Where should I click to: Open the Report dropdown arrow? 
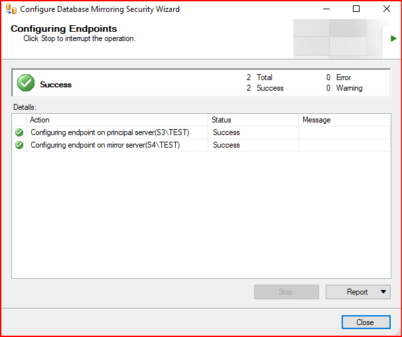pyautogui.click(x=383, y=292)
